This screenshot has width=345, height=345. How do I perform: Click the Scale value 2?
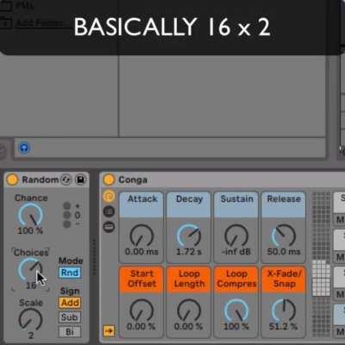31,336
